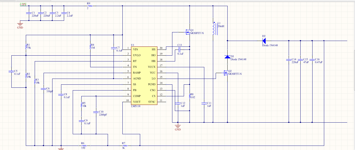
Task: Click the 0.47uF value text of C16
Action: pyautogui.click(x=319, y=62)
